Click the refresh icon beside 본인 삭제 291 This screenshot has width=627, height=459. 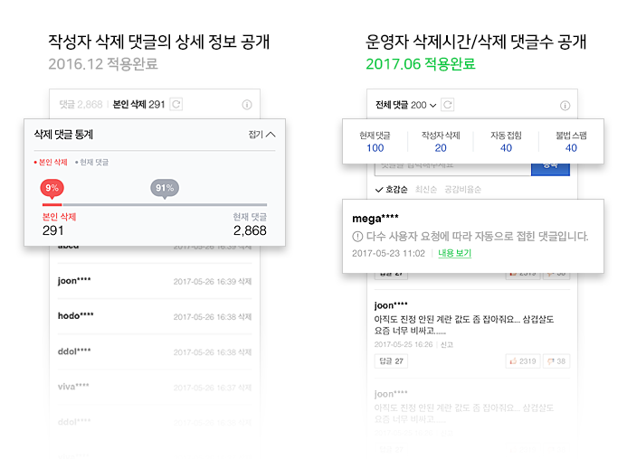point(176,105)
